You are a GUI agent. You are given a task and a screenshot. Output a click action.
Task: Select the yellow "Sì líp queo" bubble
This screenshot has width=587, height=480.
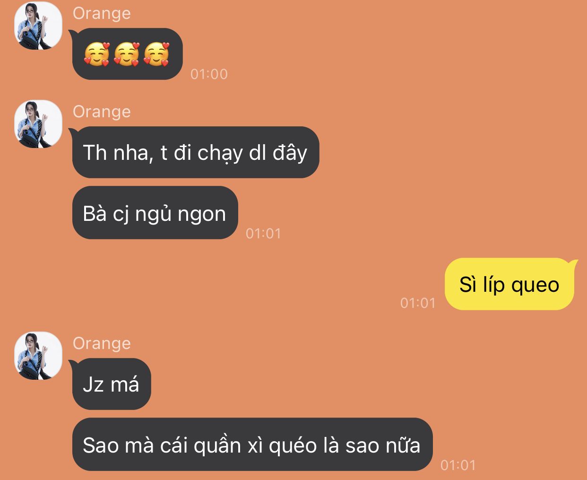coord(509,284)
